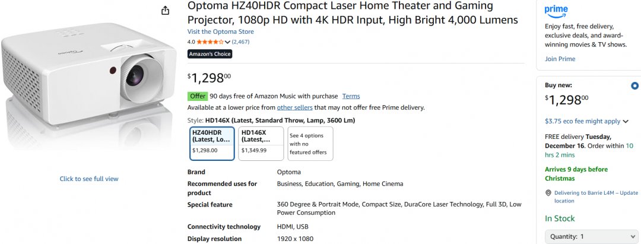Screen dimensions: 641x244
Task: Click the Join Prime link
Action: [x=560, y=59]
